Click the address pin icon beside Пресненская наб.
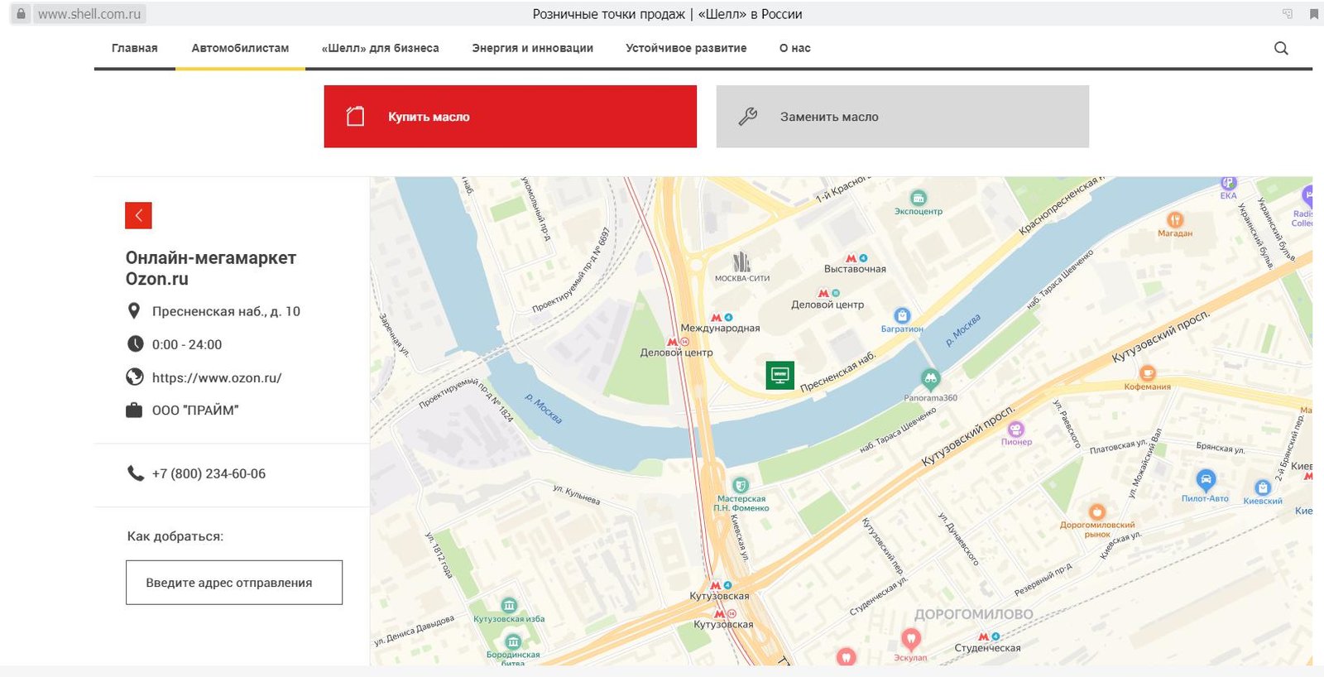The height and width of the screenshot is (677, 1324). click(134, 311)
